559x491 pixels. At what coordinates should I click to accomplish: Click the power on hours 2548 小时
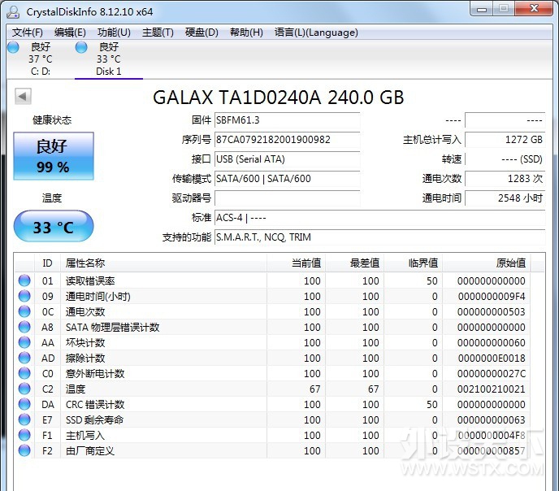(x=505, y=198)
